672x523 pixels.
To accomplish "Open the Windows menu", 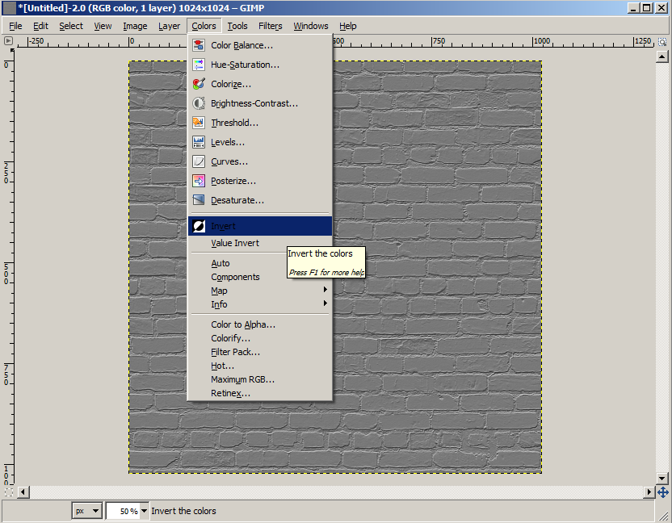I will pos(311,26).
